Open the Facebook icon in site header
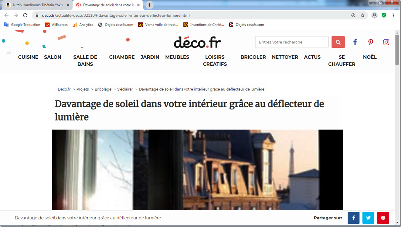Image resolution: width=401 pixels, height=227 pixels. [x=355, y=42]
